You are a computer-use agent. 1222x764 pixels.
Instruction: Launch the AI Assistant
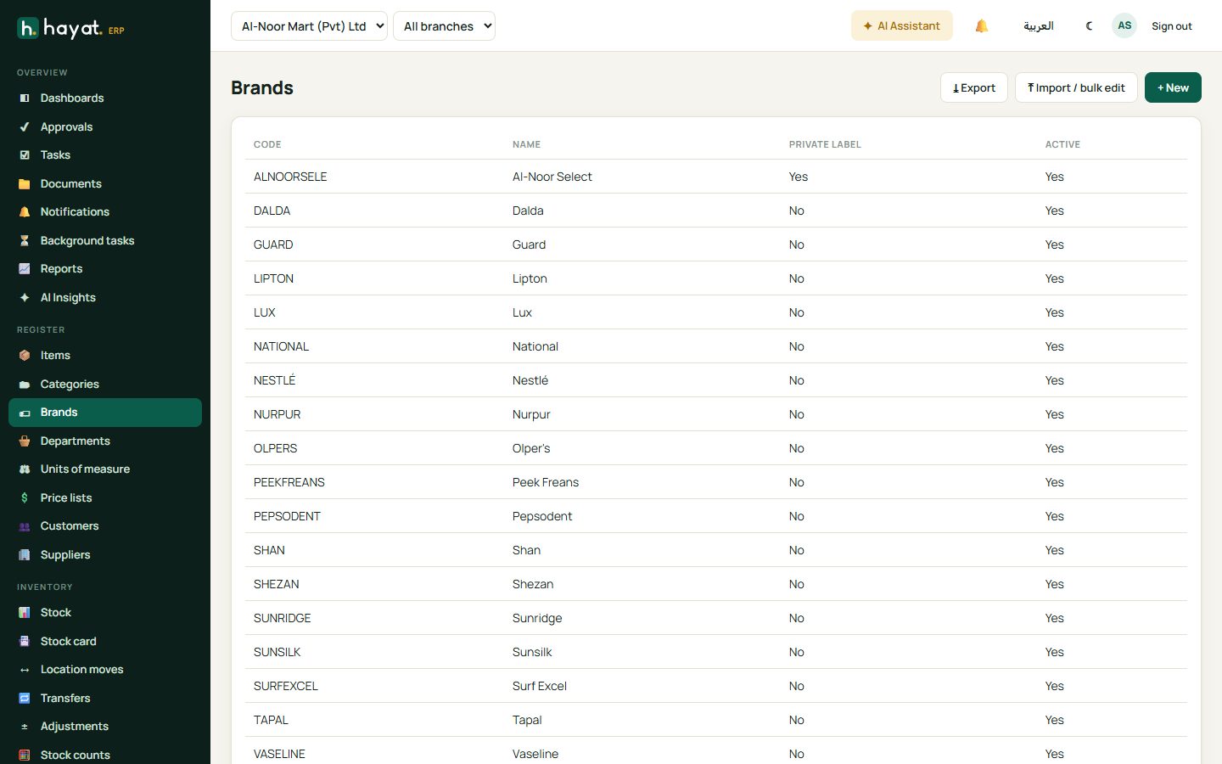(x=902, y=26)
